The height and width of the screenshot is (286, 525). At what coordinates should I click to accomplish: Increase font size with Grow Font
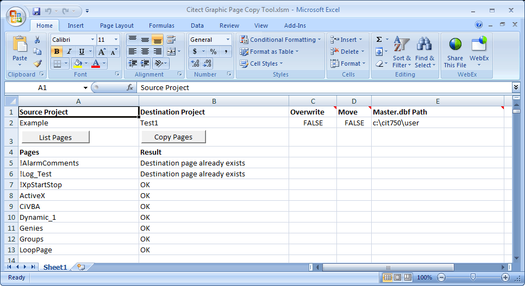click(102, 52)
